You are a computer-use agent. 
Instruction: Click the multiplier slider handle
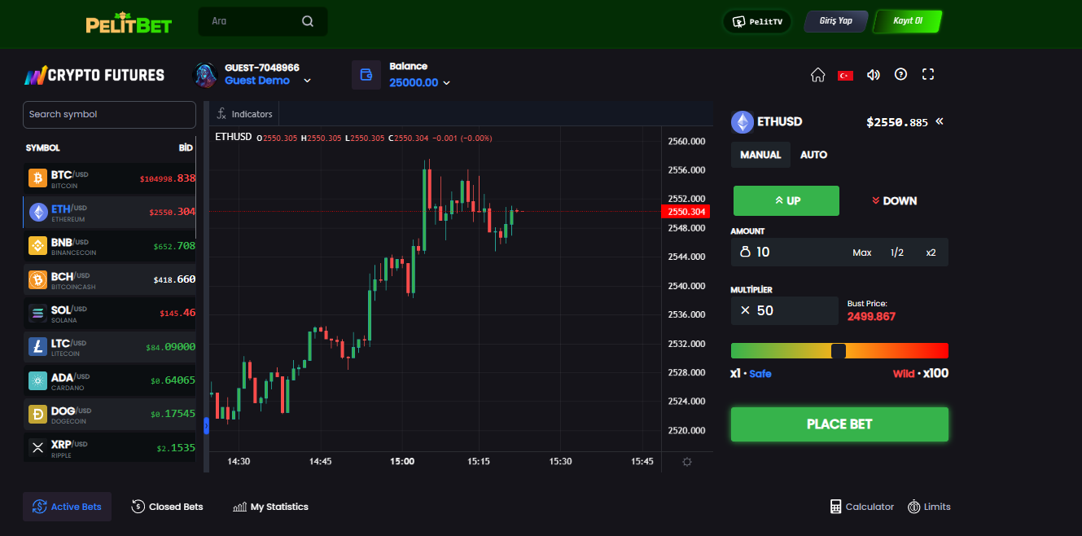pos(839,351)
